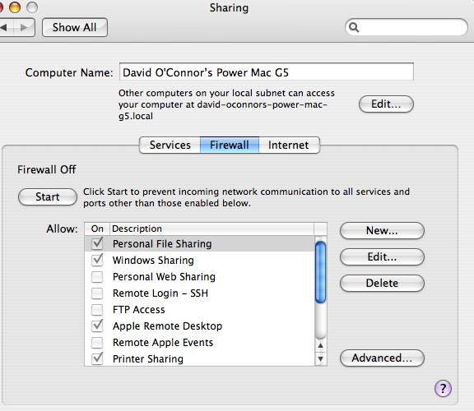The height and width of the screenshot is (411, 474).
Task: Click the help question mark button
Action: tap(443, 388)
